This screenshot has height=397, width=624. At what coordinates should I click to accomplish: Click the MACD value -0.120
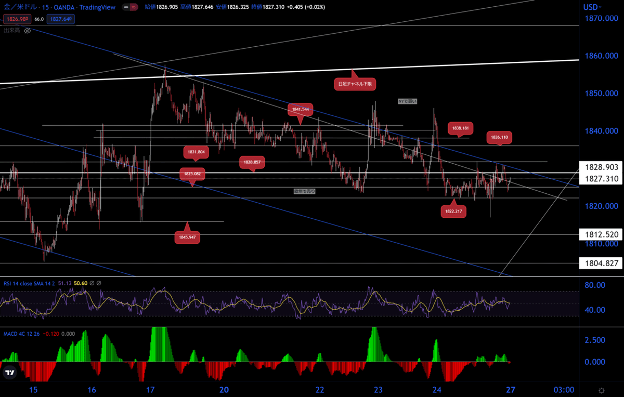point(51,334)
